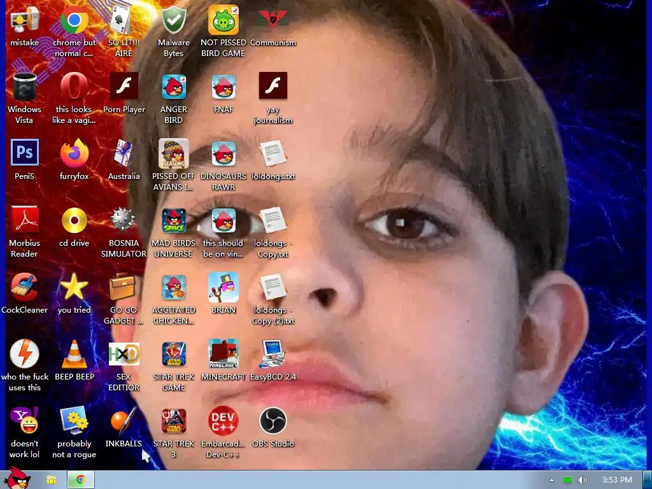Open the MINECRAFT red bird icon
Screen dimensions: 652x489
pos(223,354)
